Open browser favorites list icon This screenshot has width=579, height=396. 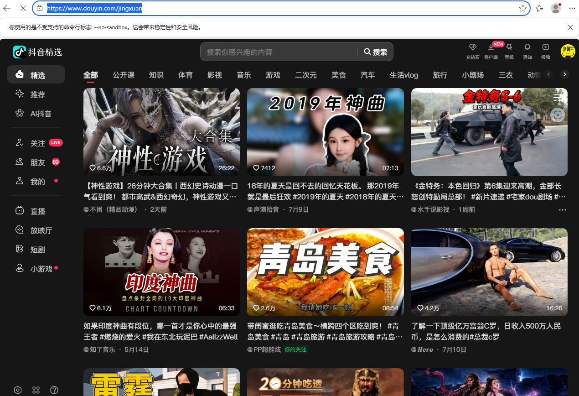[540, 8]
